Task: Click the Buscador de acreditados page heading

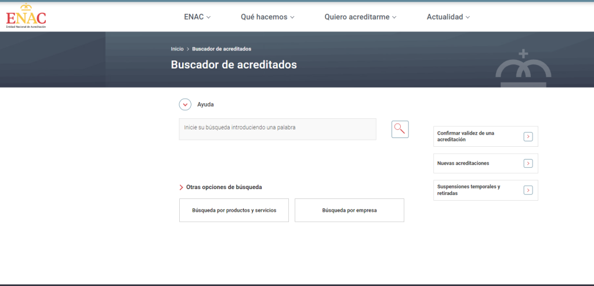Action: pyautogui.click(x=234, y=65)
